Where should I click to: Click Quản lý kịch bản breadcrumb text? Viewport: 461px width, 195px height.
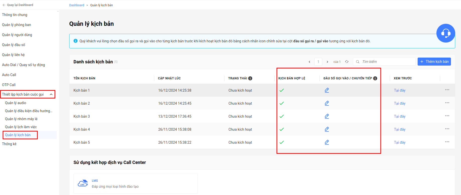(x=102, y=5)
